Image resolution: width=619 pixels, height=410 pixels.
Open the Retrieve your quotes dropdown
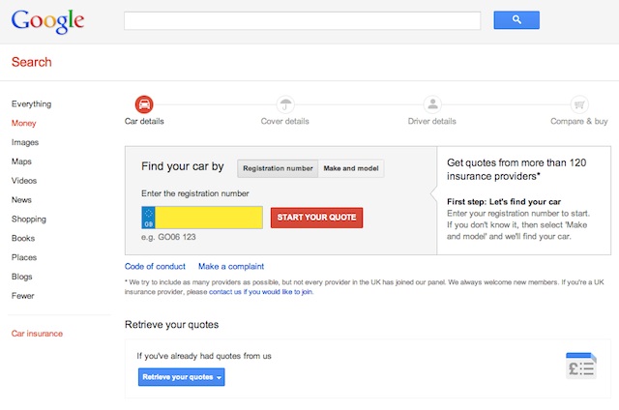(x=182, y=377)
